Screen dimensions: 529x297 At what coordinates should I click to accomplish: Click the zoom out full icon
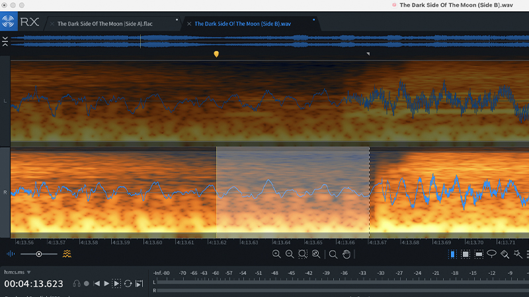(316, 254)
